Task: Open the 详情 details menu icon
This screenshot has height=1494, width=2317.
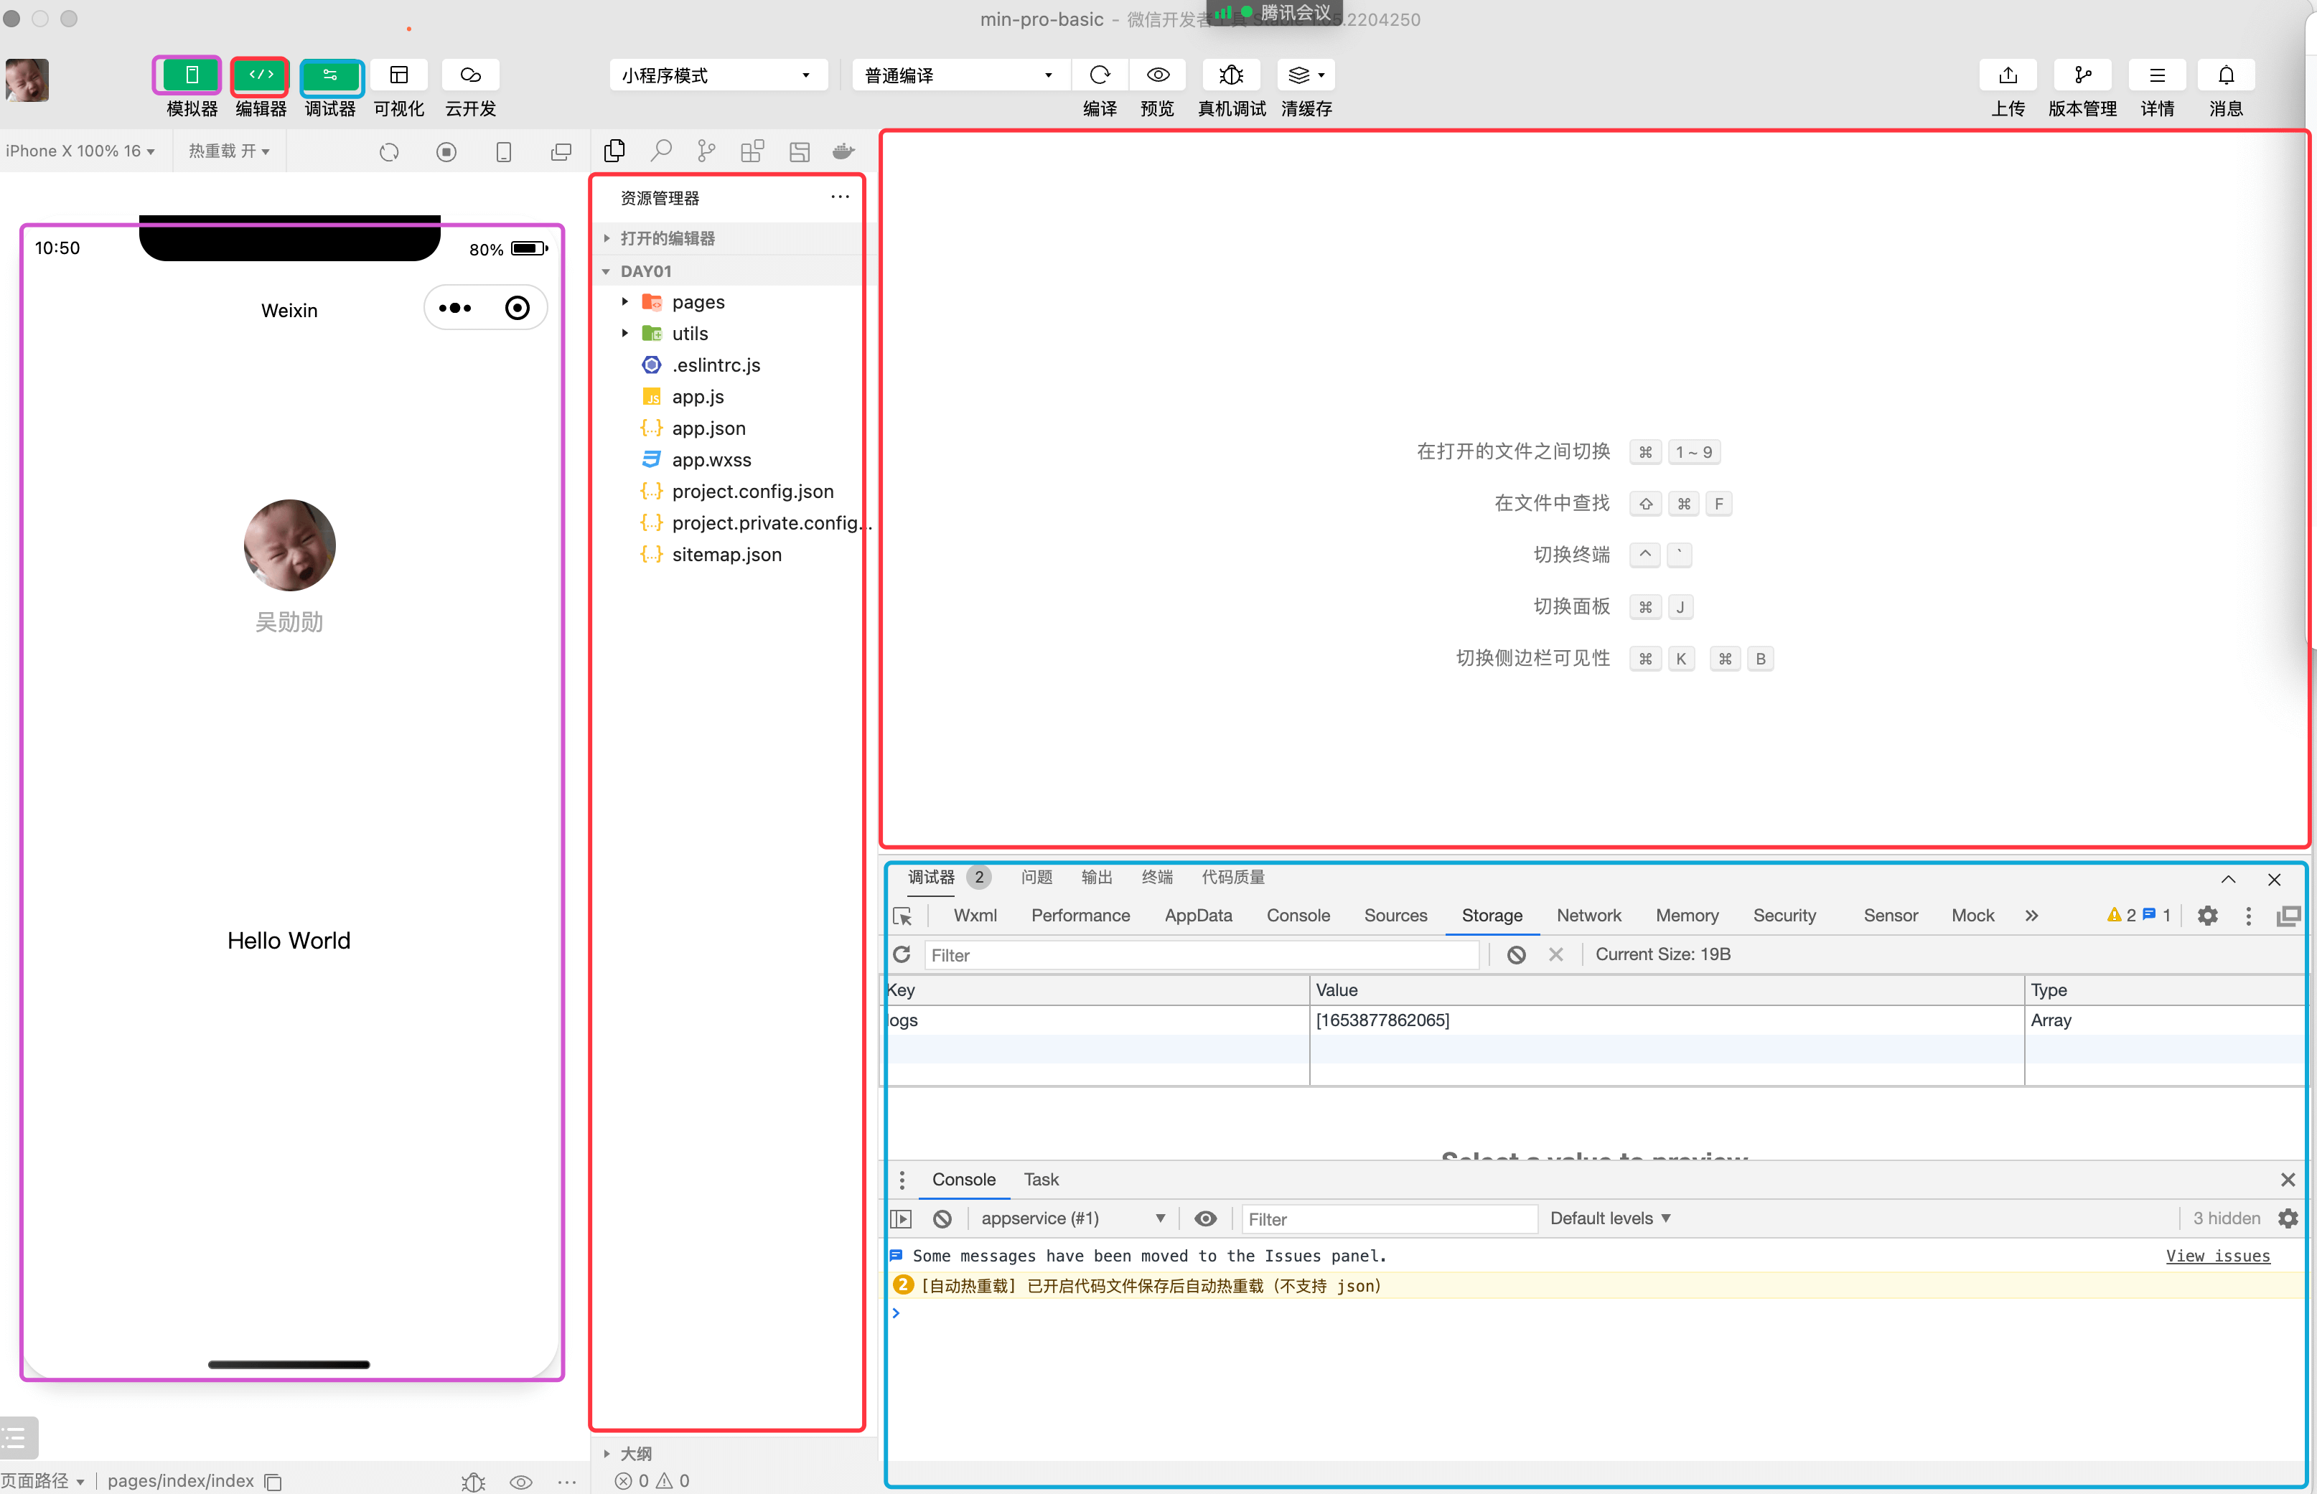Action: click(x=2157, y=75)
